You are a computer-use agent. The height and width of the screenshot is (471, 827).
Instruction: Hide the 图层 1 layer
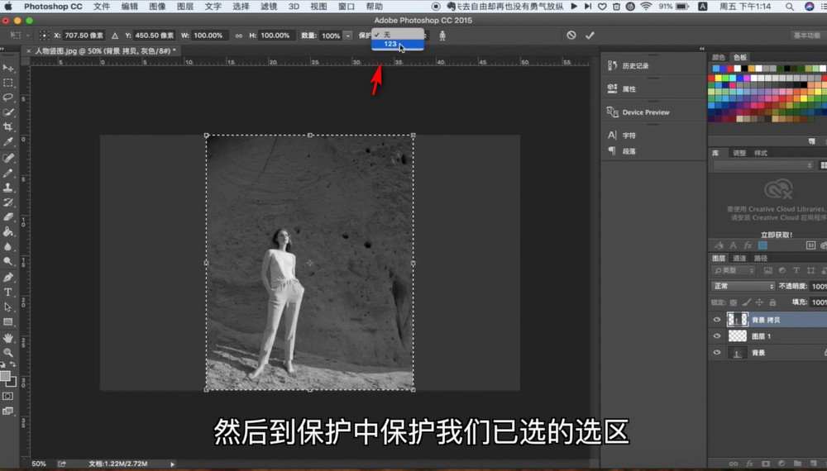717,336
